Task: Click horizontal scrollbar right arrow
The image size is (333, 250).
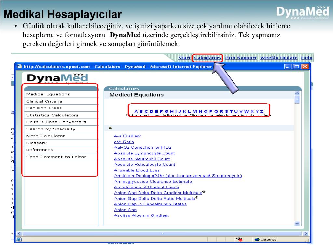Action: click(x=306, y=233)
